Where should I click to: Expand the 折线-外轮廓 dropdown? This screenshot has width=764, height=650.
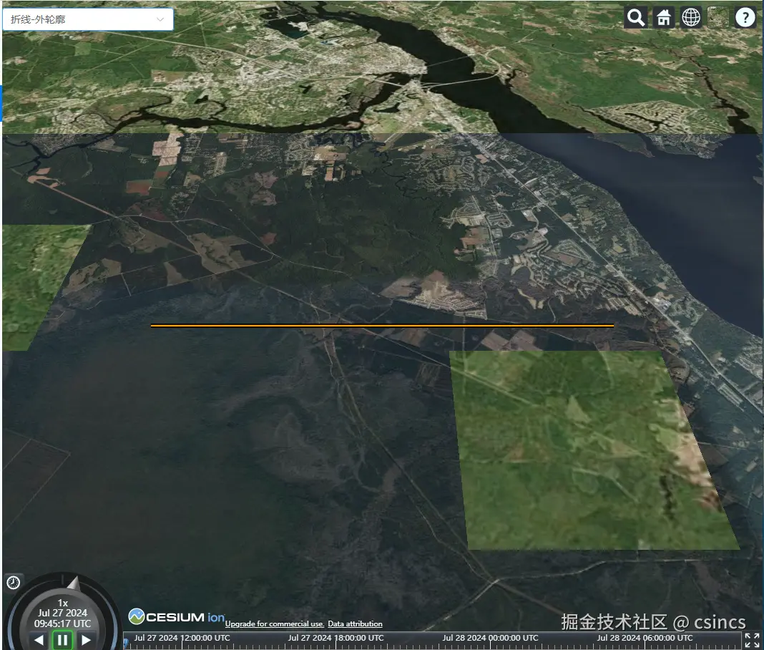88,19
